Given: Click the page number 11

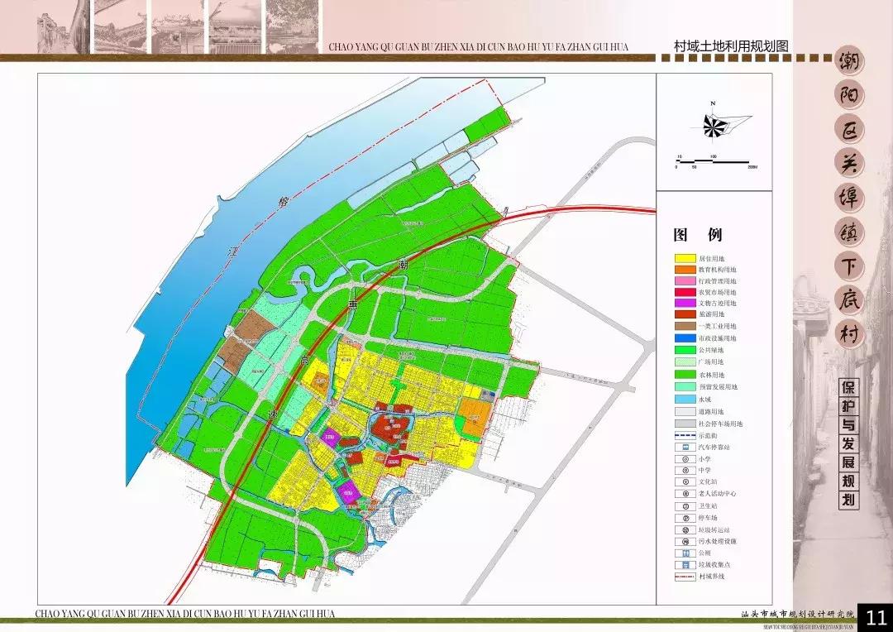Looking at the screenshot, I should 876,618.
